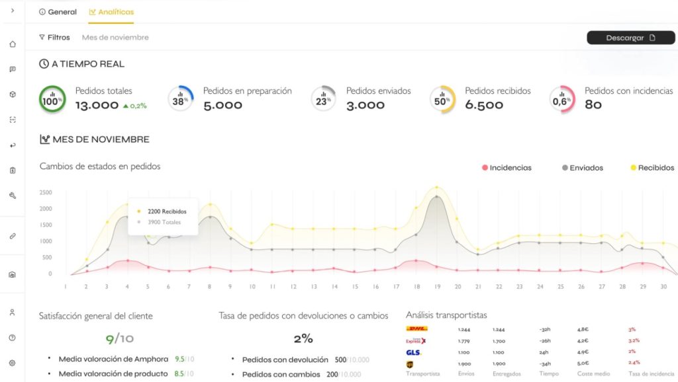Viewport: 678px width, 382px height.
Task: Go to Home via sidebar house icon
Action: 13,44
